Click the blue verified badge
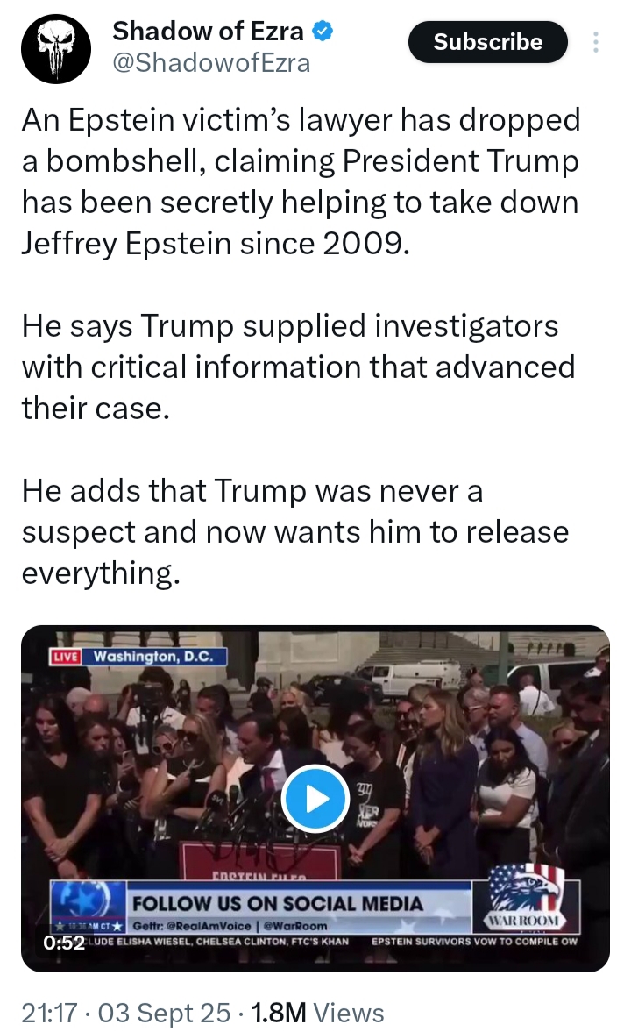 click(322, 31)
